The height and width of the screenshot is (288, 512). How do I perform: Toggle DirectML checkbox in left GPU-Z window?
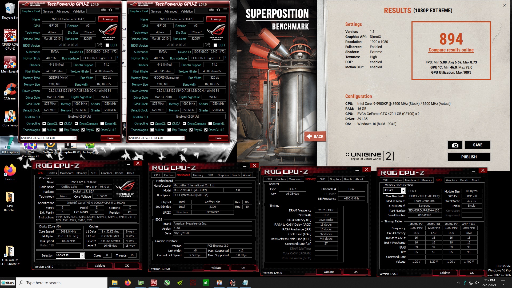[102, 124]
